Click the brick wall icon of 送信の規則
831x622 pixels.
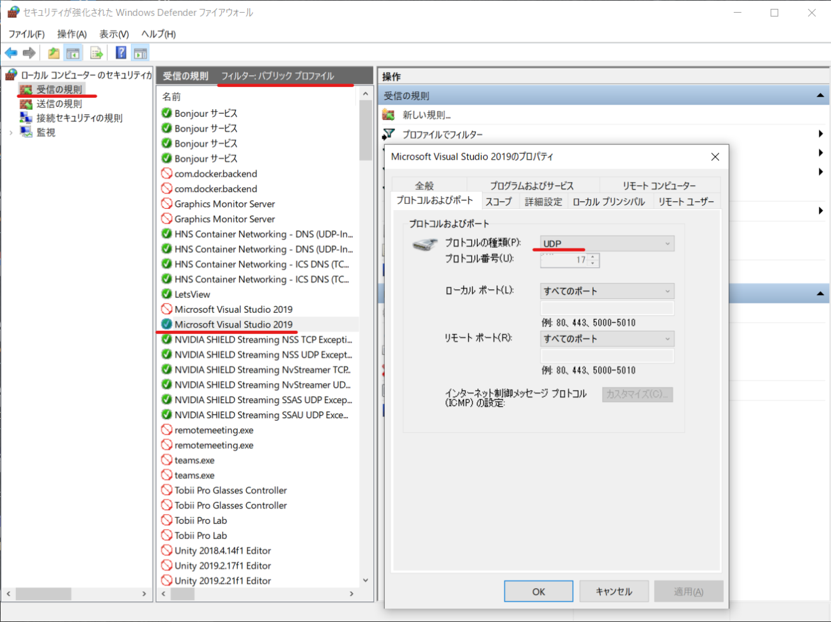[26, 103]
